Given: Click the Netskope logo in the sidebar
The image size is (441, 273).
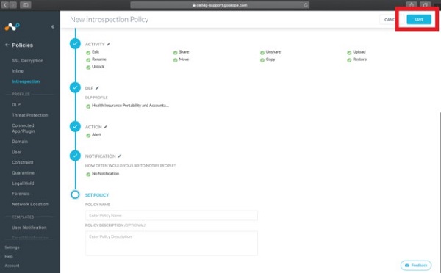Looking at the screenshot, I should pyautogui.click(x=12, y=26).
